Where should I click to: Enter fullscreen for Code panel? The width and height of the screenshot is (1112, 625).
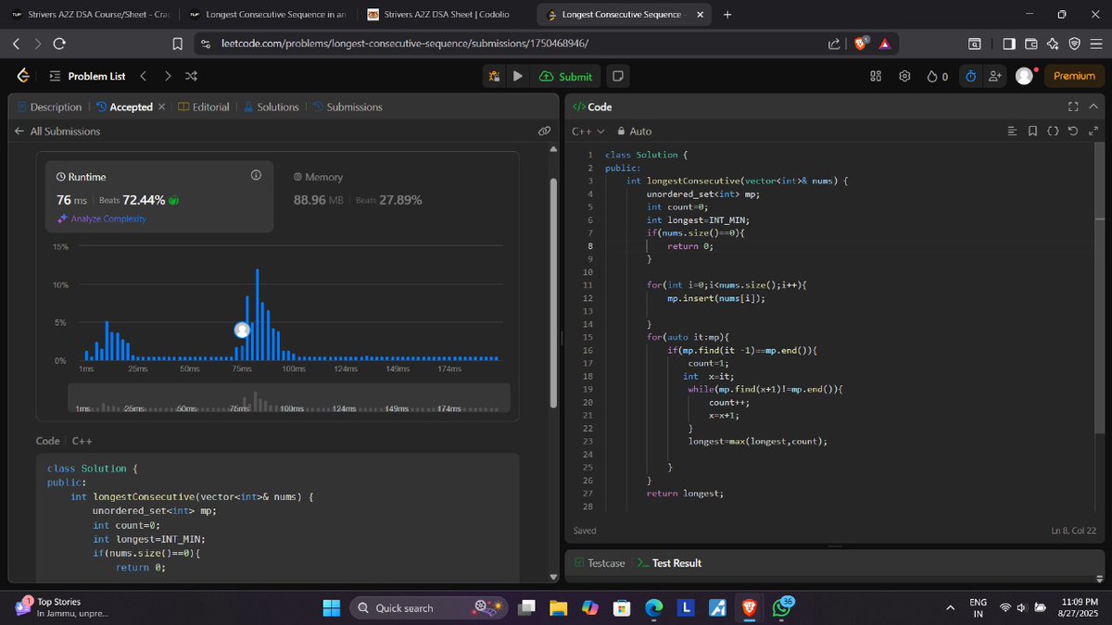pos(1073,106)
